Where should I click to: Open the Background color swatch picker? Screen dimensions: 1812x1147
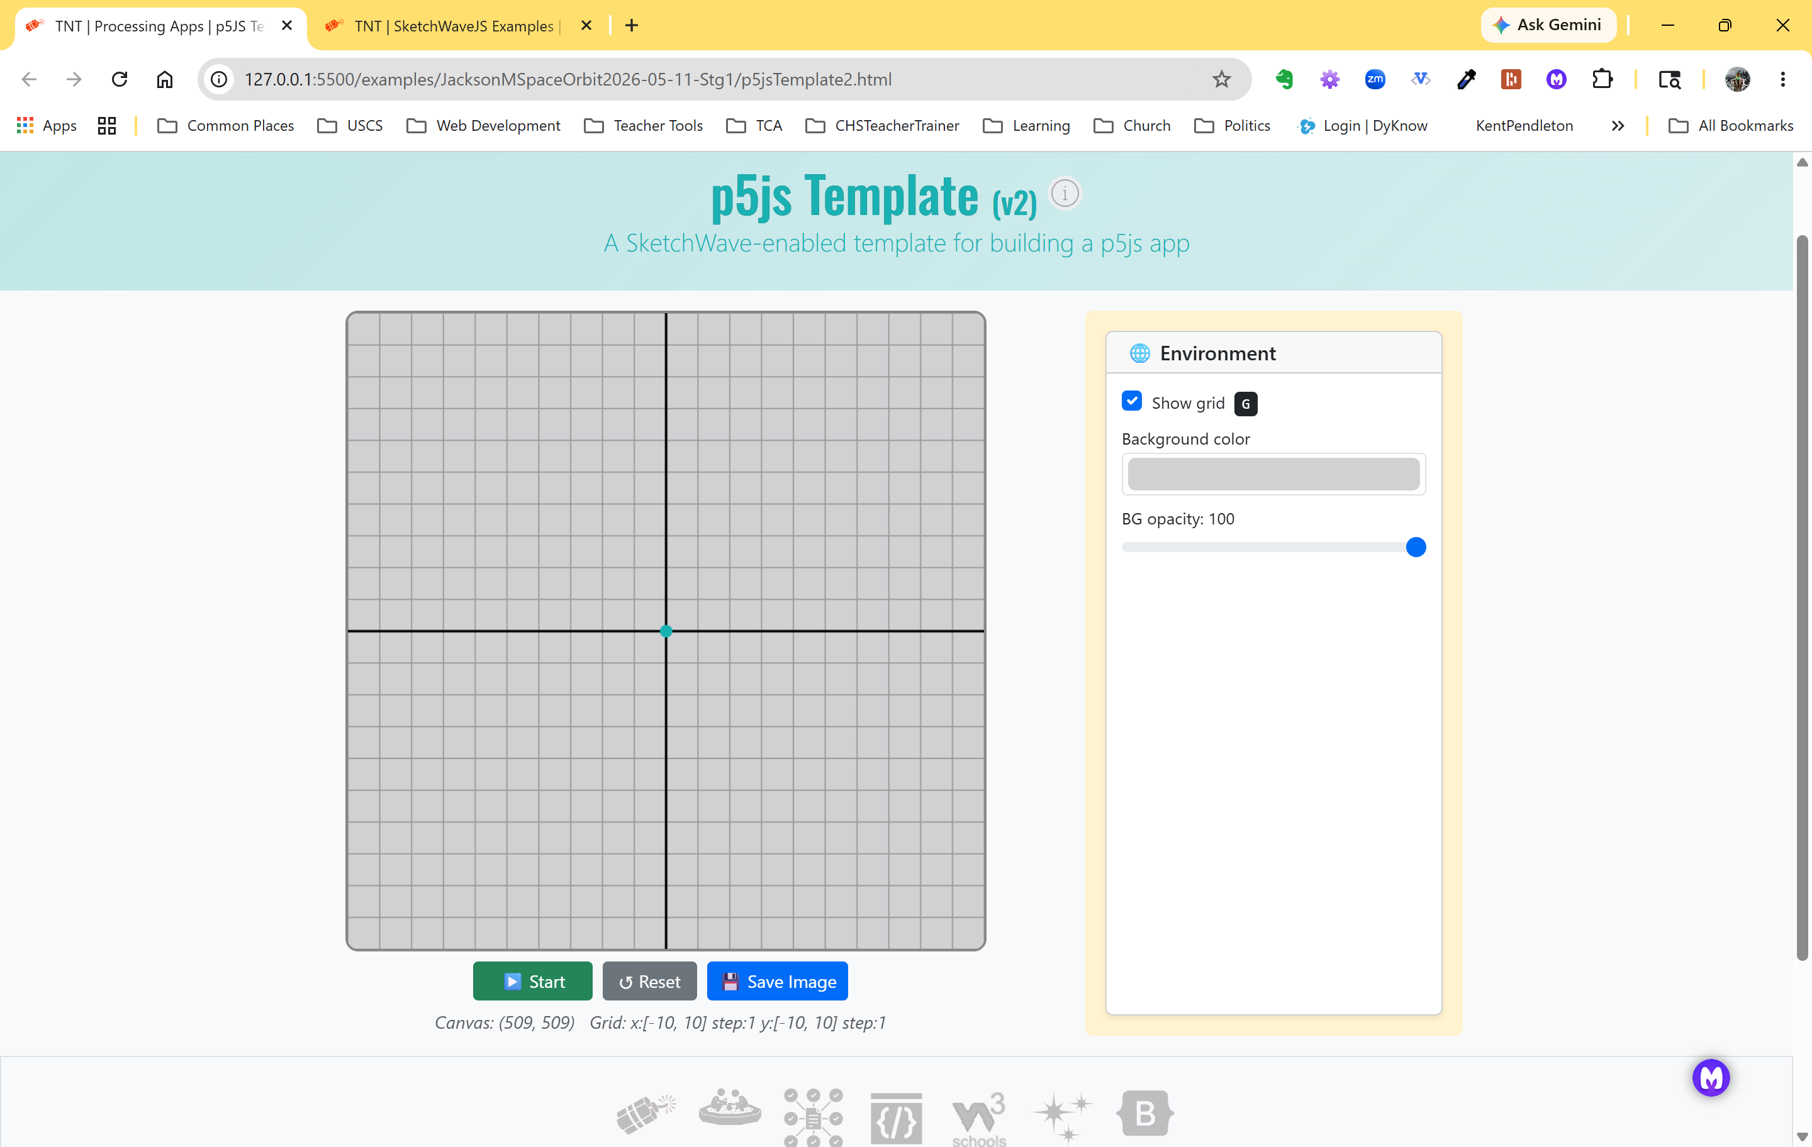[1273, 474]
